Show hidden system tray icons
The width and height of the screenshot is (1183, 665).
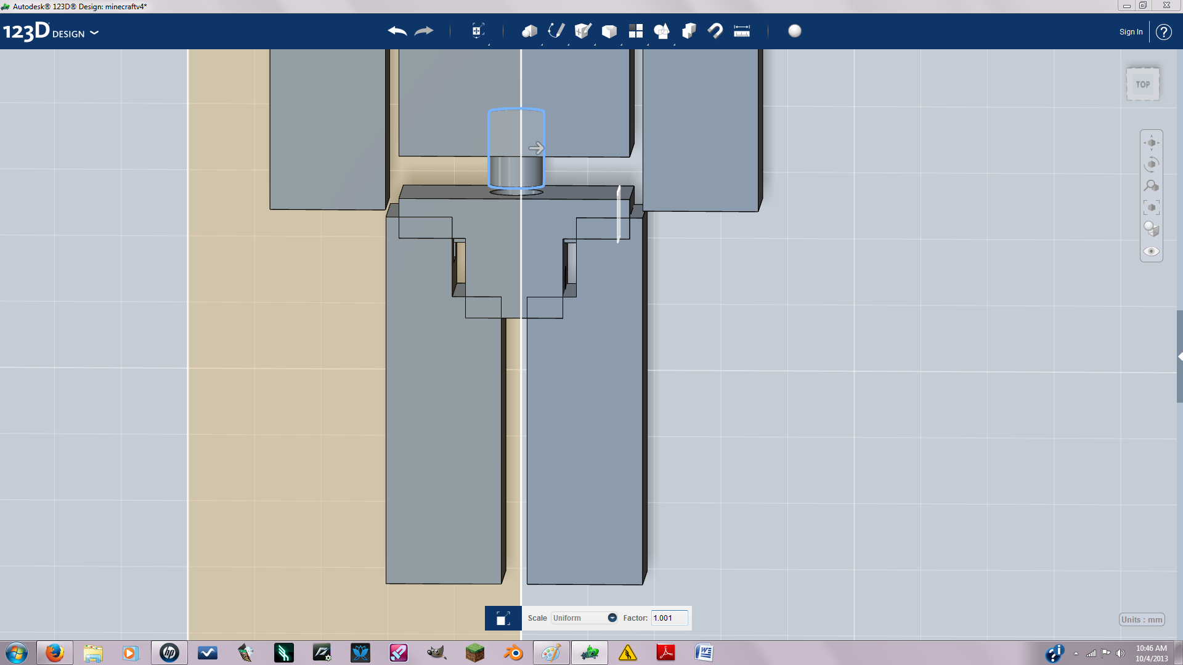[x=1076, y=653]
